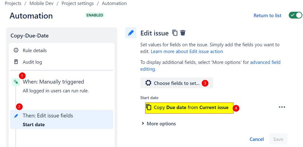
Task: Go to Mobile Dev breadcrumb
Action: pyautogui.click(x=41, y=3)
